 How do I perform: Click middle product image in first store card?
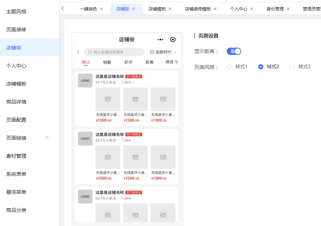(135, 99)
